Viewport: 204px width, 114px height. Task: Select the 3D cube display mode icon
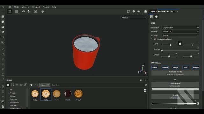click(134, 11)
